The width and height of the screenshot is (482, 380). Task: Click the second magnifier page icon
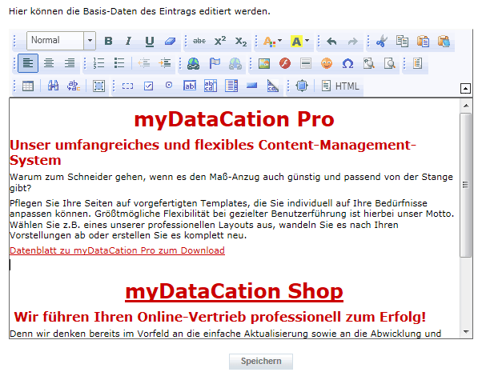[x=389, y=63]
